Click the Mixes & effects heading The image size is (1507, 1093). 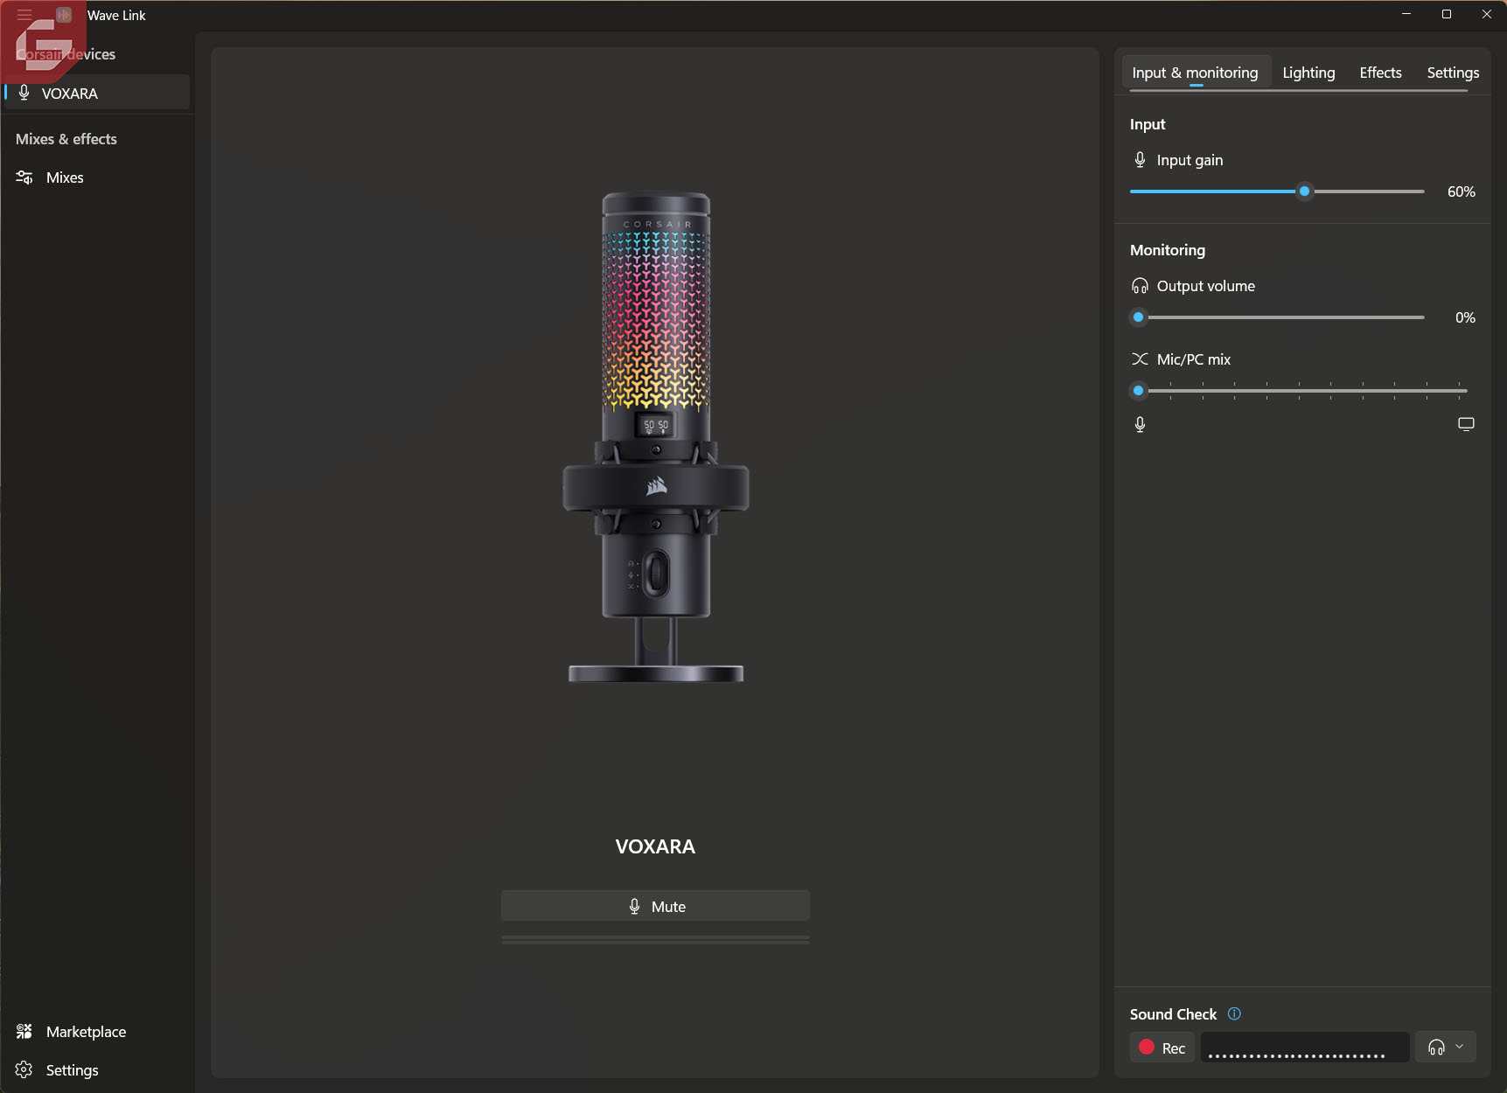pyautogui.click(x=66, y=139)
